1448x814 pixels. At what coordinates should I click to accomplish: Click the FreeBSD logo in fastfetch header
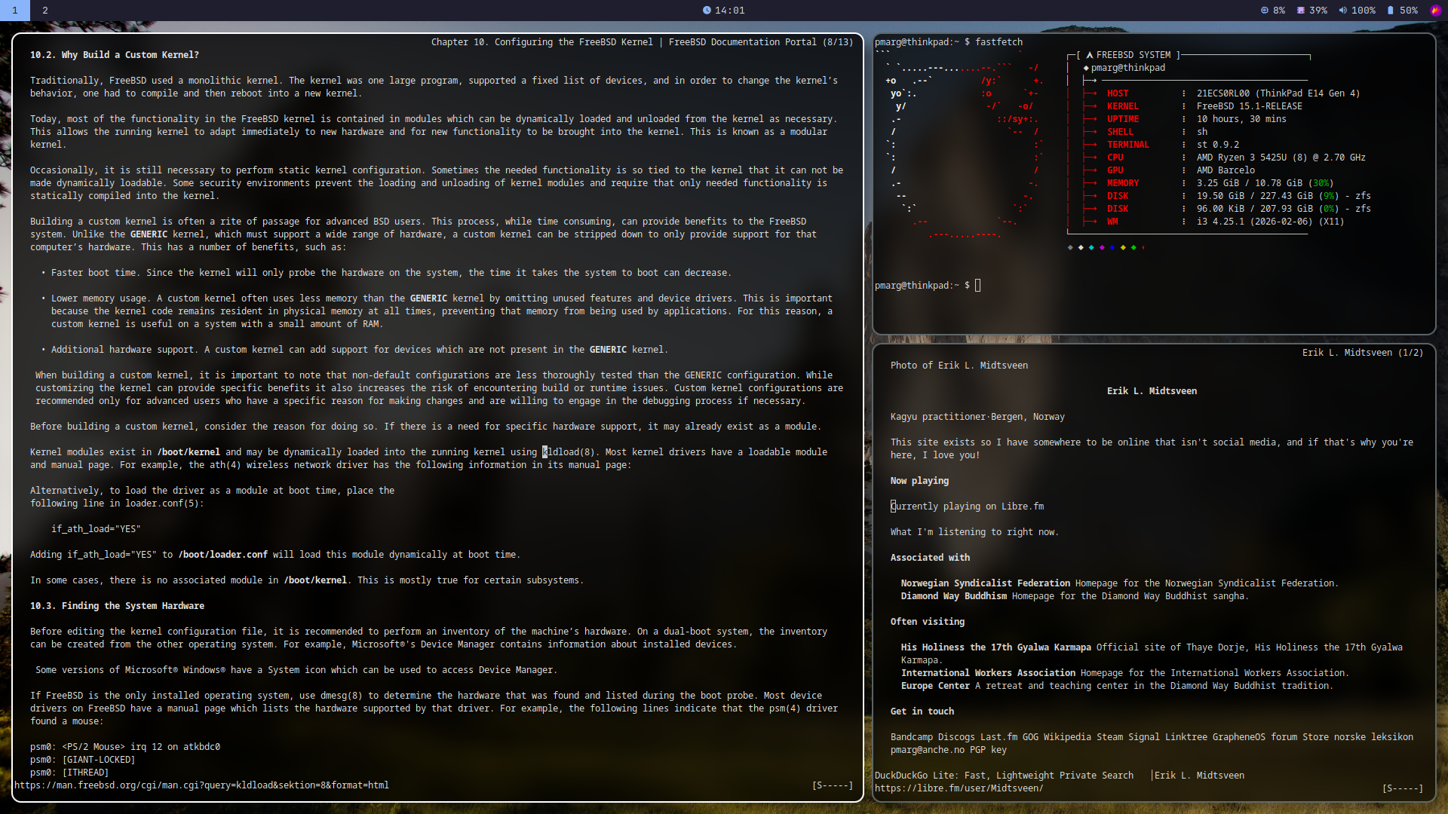click(x=1090, y=55)
